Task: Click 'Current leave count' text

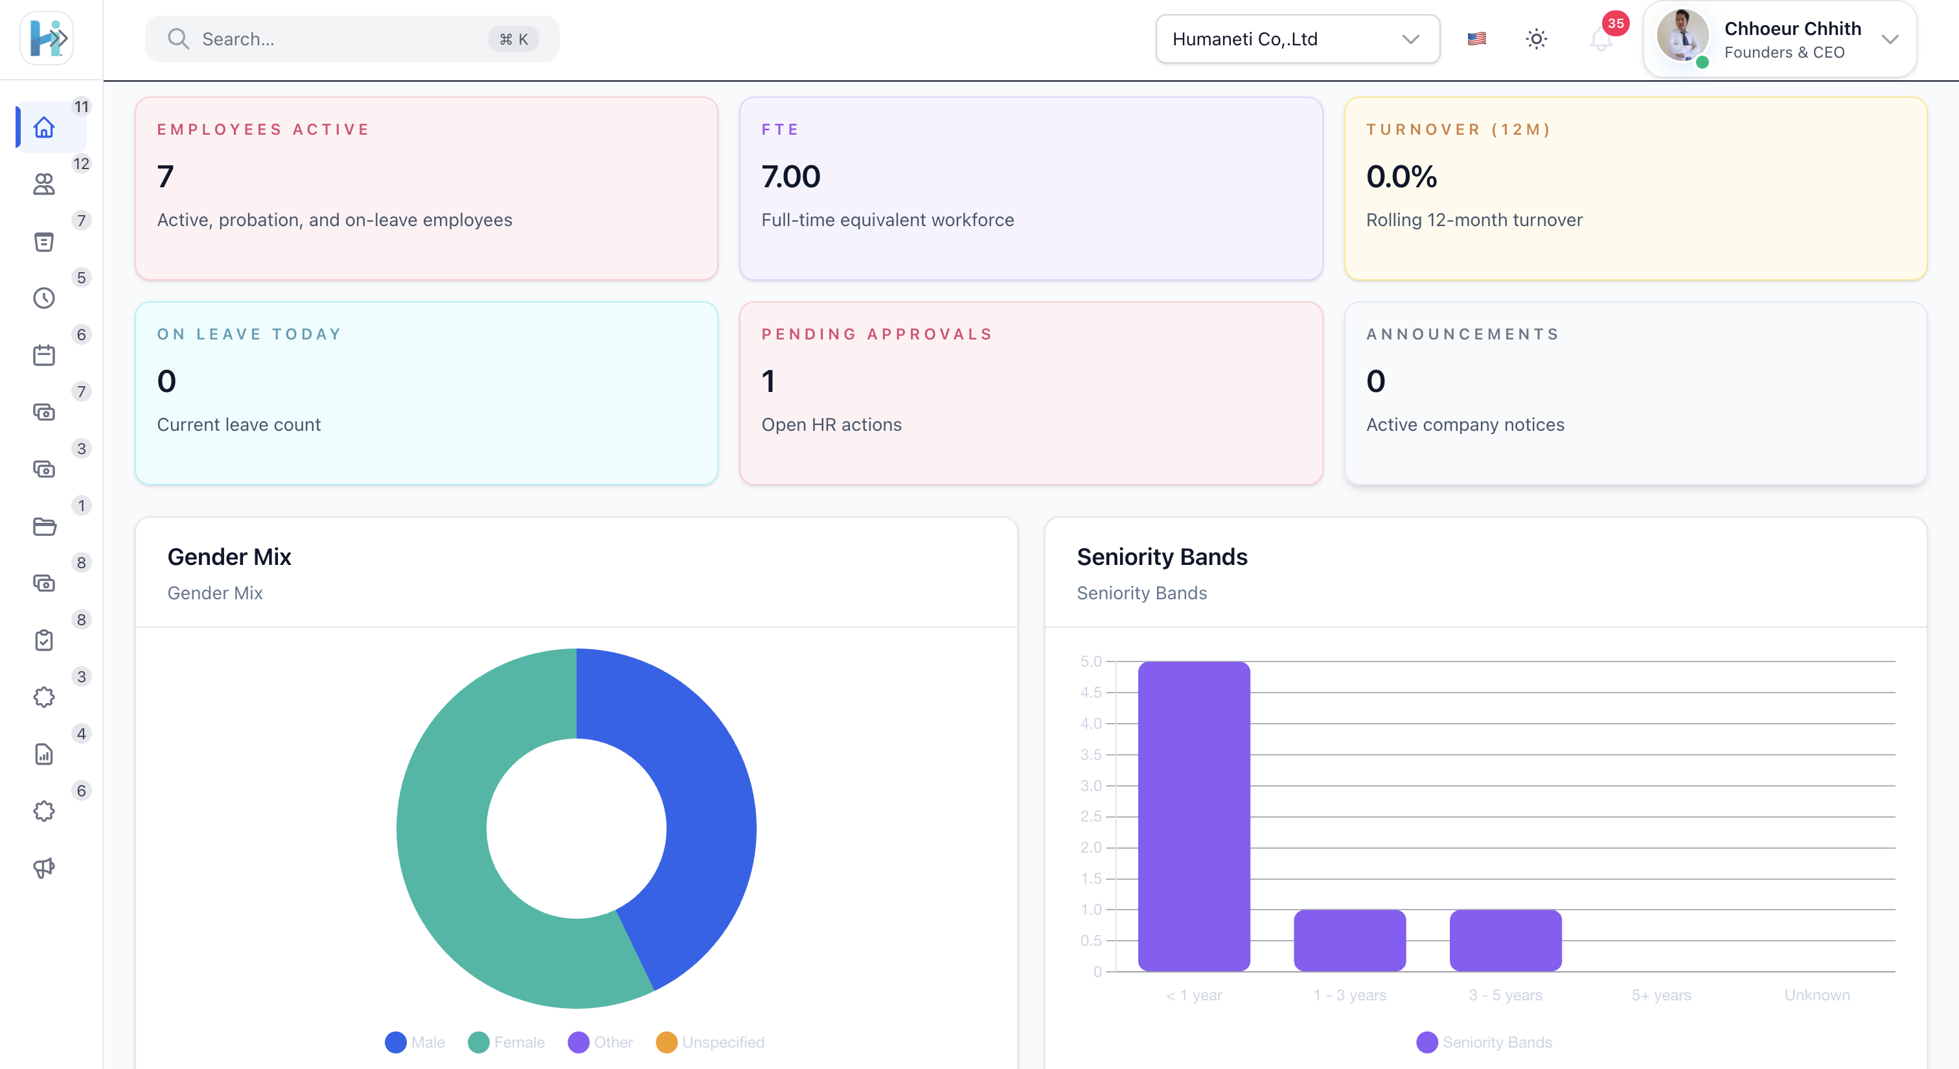Action: click(239, 424)
